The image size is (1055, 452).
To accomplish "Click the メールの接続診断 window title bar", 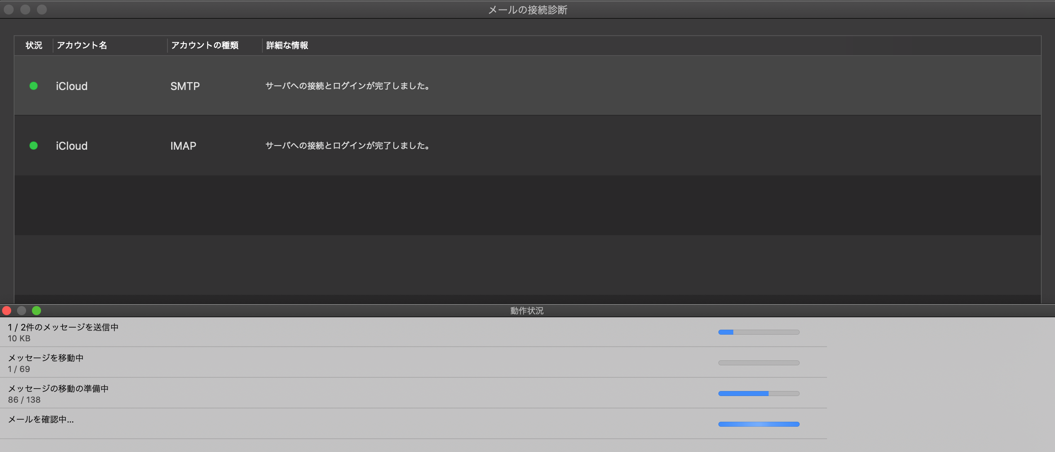I will point(527,10).
